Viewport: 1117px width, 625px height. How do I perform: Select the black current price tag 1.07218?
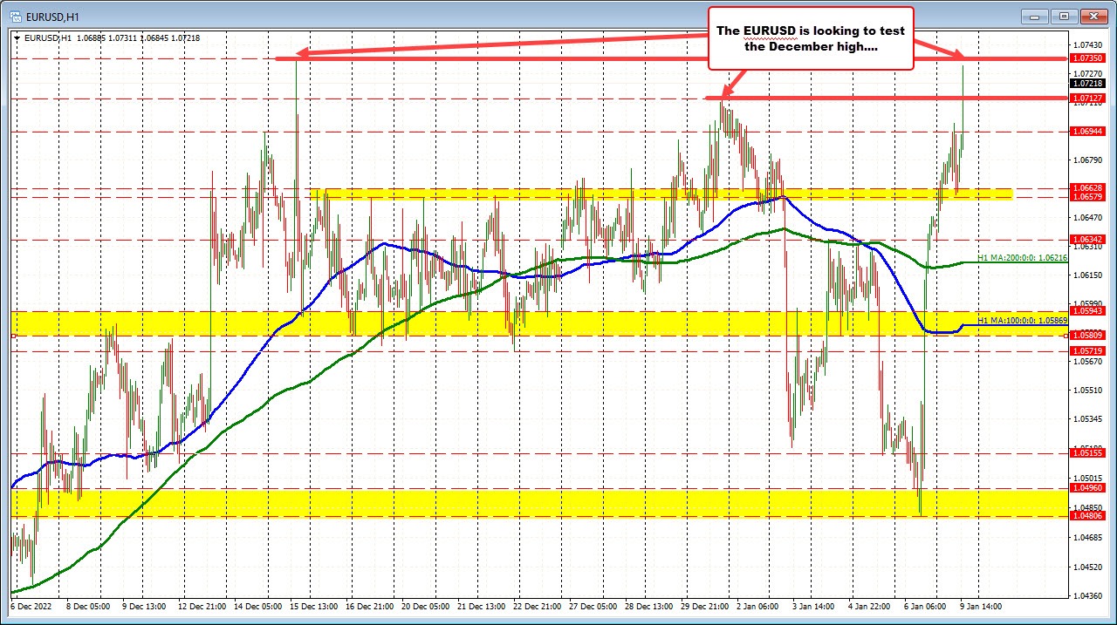tap(1088, 83)
